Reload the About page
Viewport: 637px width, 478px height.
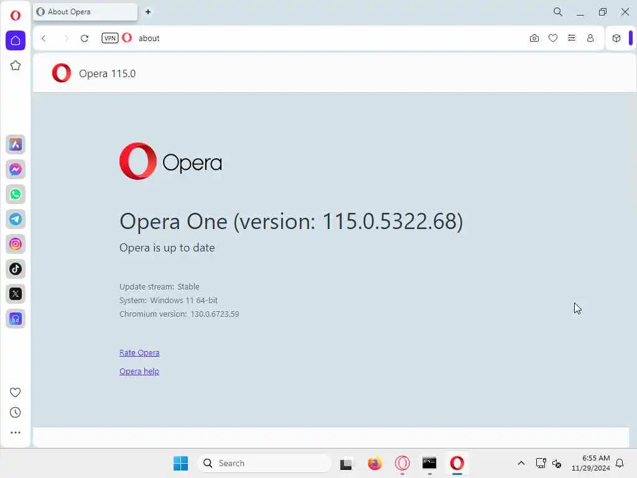pyautogui.click(x=85, y=38)
